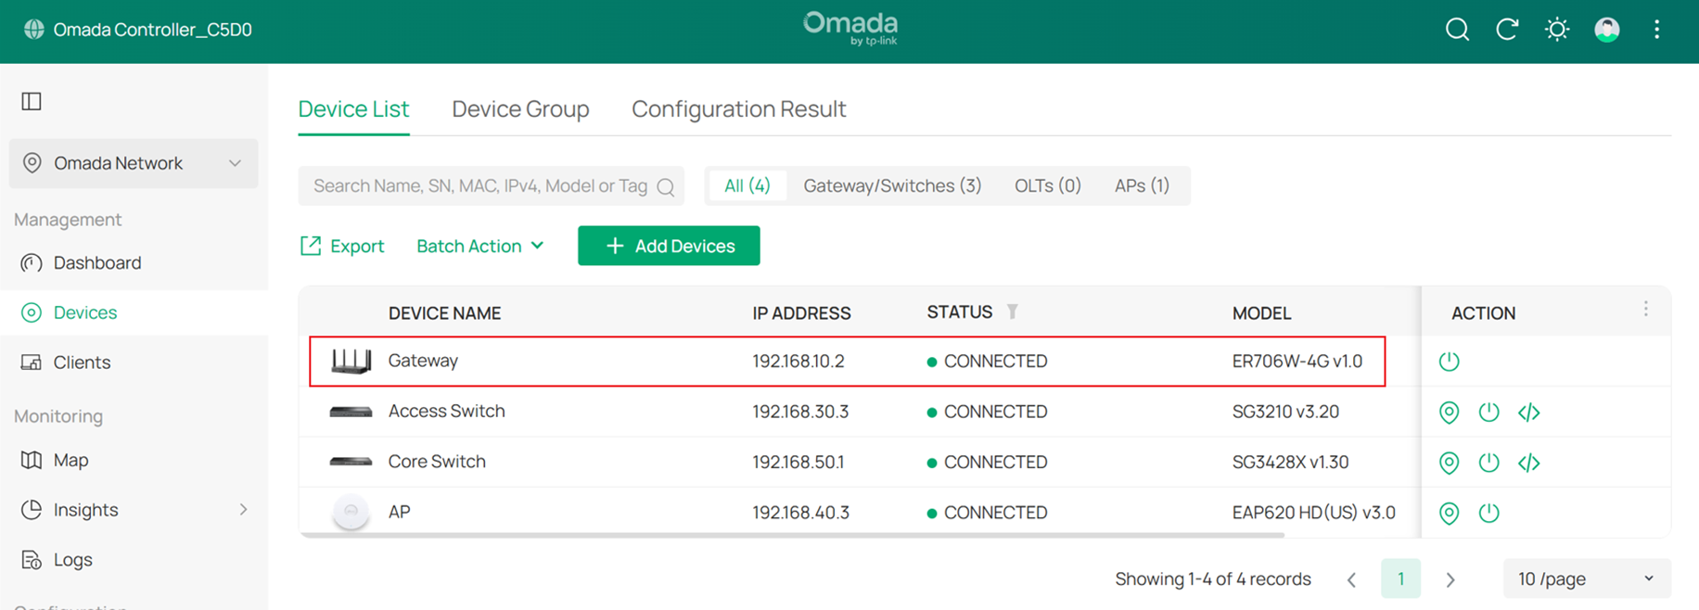This screenshot has height=610, width=1699.
Task: Select the All (4) filter
Action: (747, 185)
